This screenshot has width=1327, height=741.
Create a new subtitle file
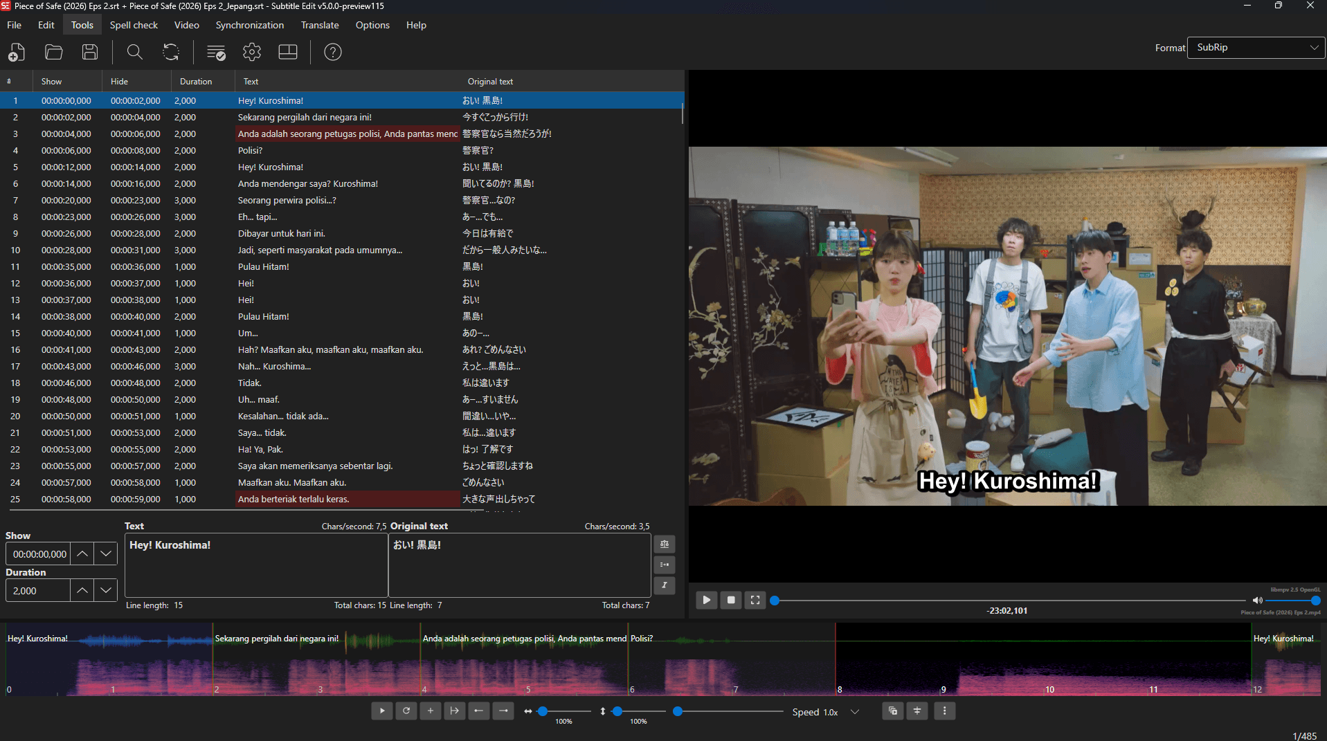[x=17, y=52]
